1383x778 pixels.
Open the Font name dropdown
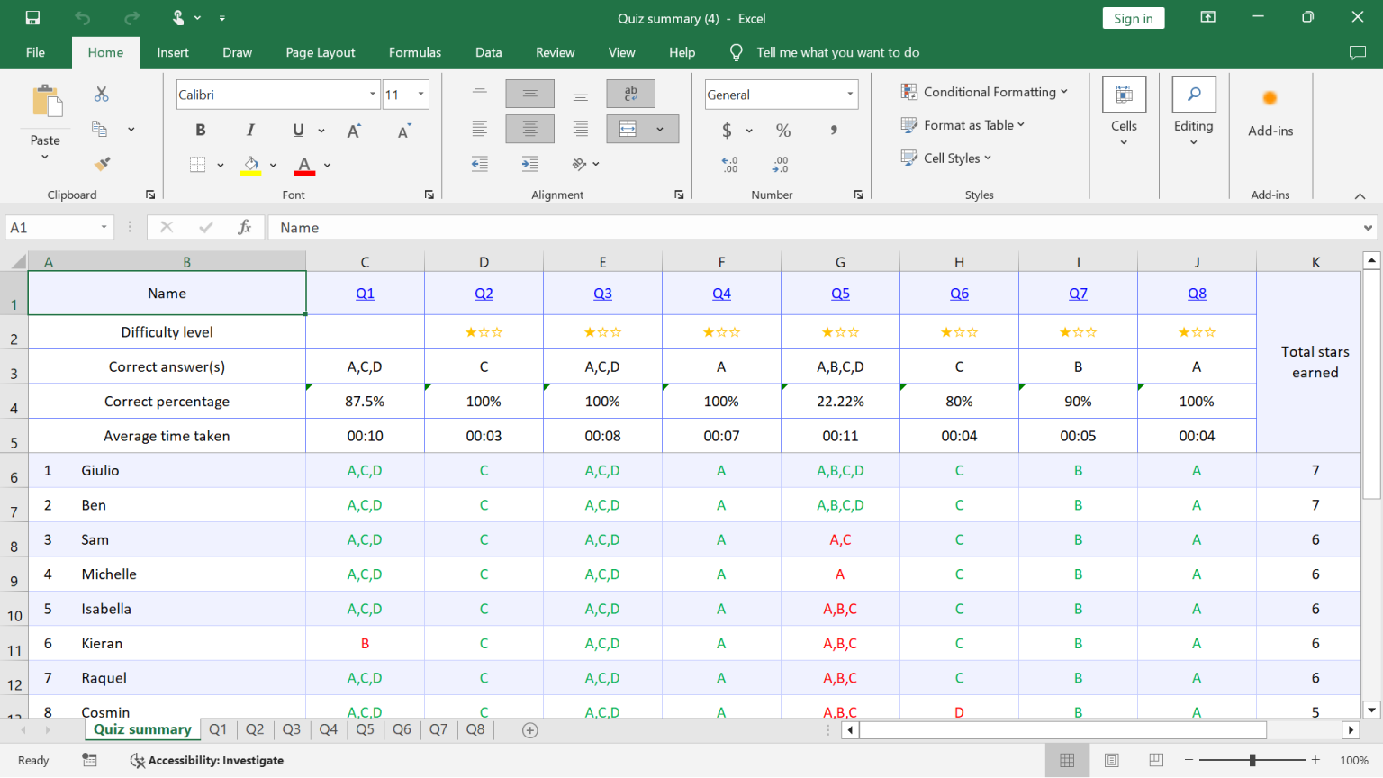pyautogui.click(x=371, y=94)
